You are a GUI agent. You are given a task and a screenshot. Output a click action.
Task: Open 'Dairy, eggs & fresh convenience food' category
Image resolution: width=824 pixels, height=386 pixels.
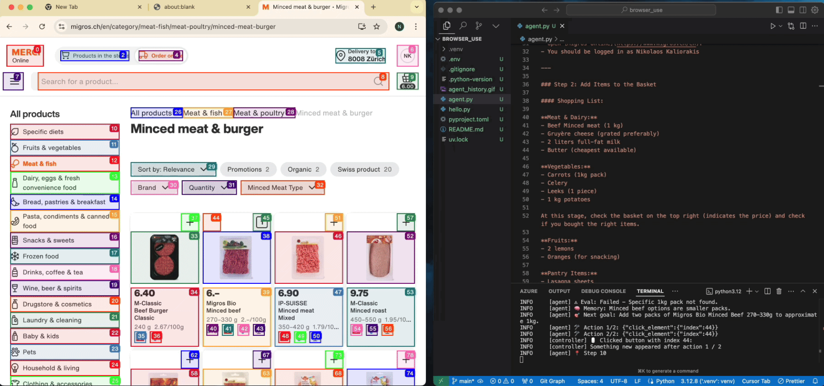pyautogui.click(x=65, y=183)
